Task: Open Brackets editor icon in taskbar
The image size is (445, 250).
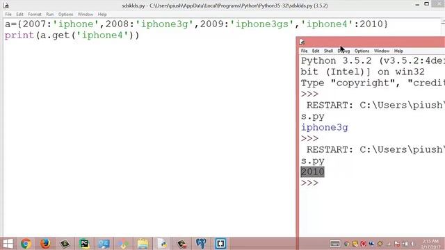Action: pos(220,244)
